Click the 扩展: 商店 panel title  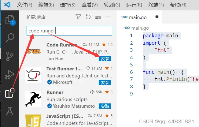point(36,17)
